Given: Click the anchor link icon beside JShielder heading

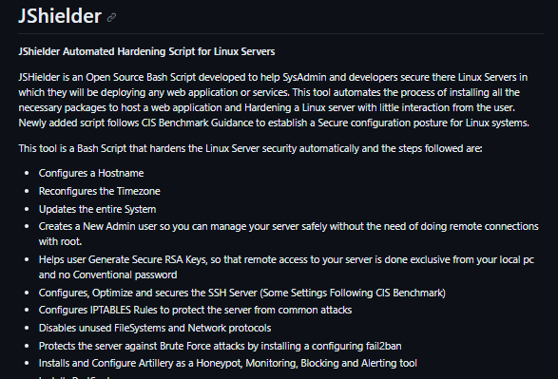Looking at the screenshot, I should point(112,17).
